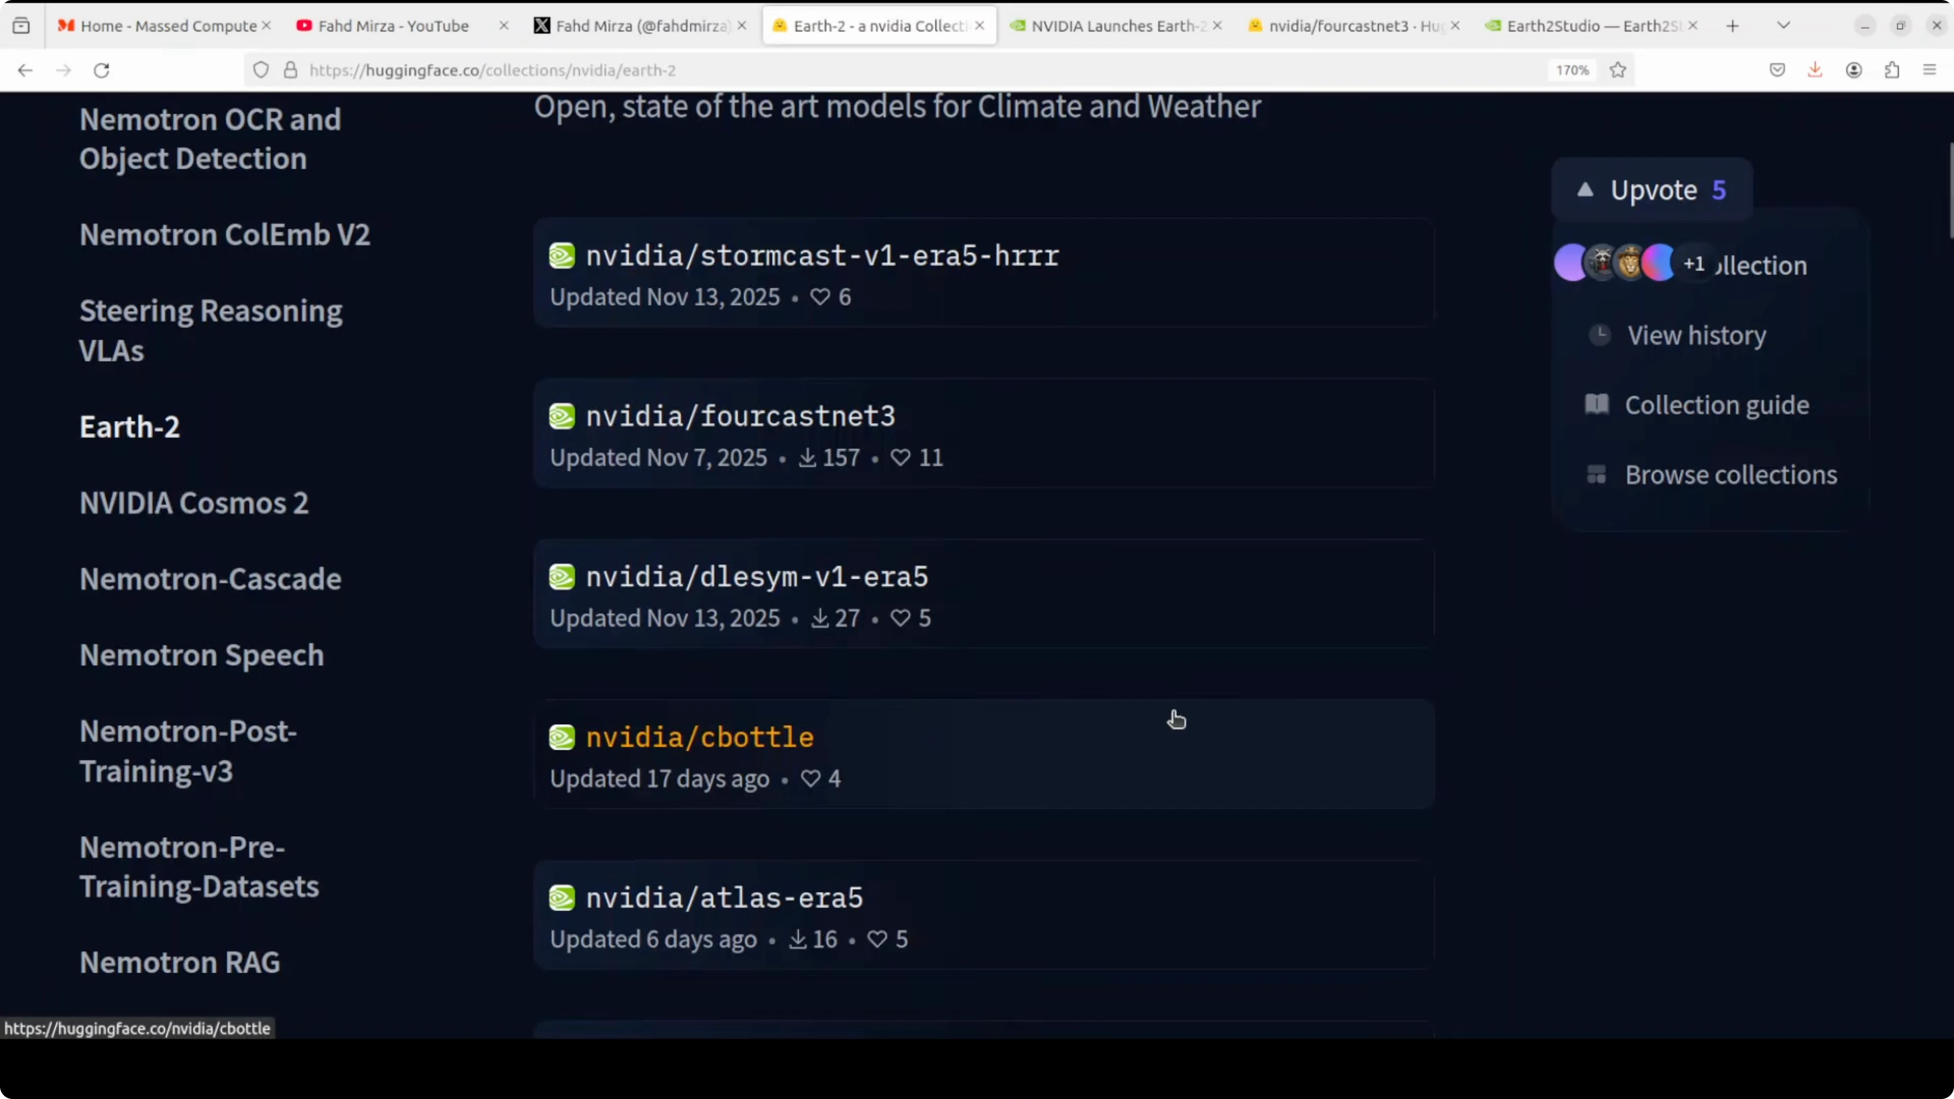
Task: Open the extensions puzzle icon
Action: (x=1892, y=71)
